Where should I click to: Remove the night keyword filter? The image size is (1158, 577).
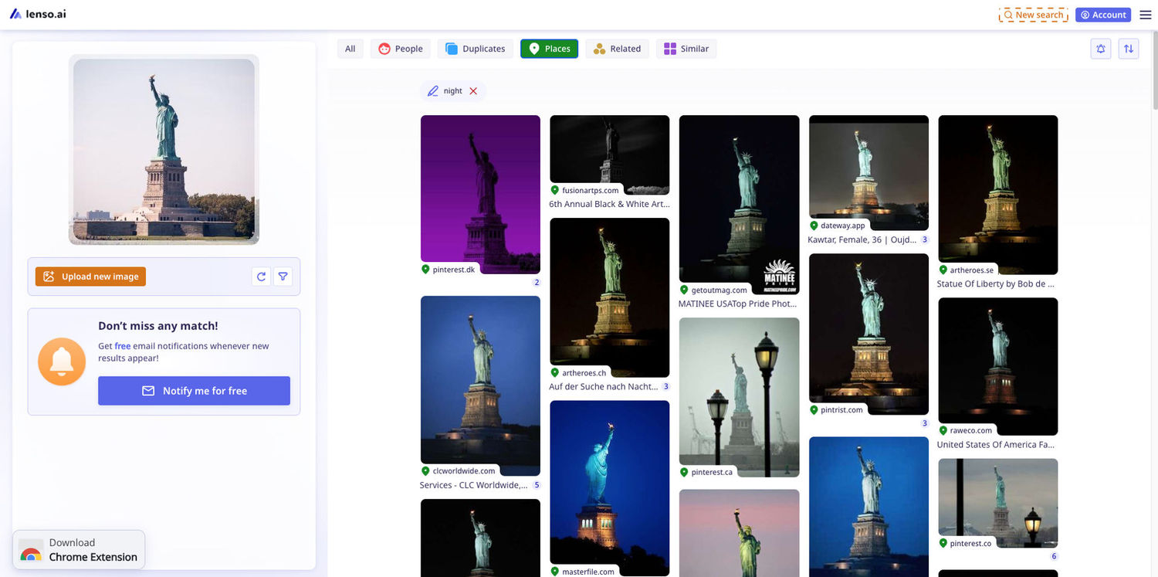[473, 91]
